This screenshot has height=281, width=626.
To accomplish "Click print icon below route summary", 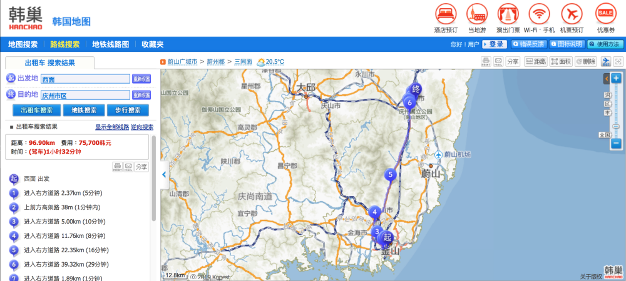I will 117,167.
